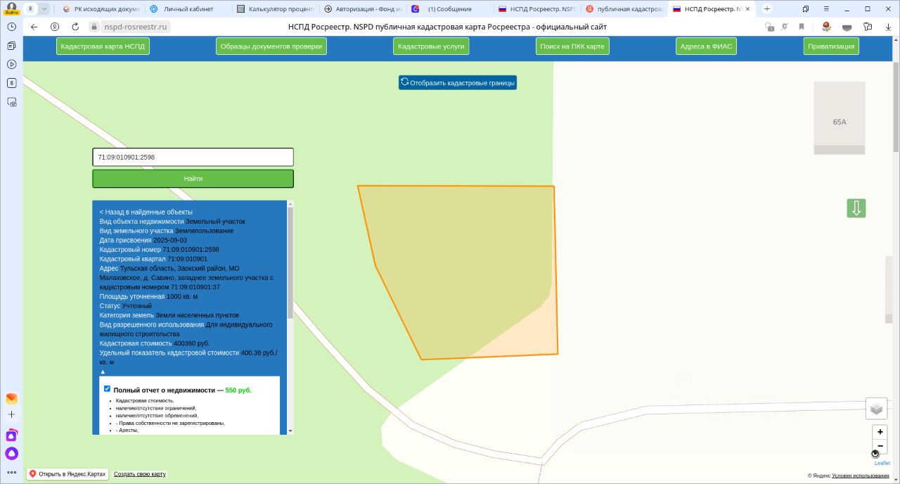
Task: Click the Leaflet map zoom in plus button
Action: click(880, 432)
